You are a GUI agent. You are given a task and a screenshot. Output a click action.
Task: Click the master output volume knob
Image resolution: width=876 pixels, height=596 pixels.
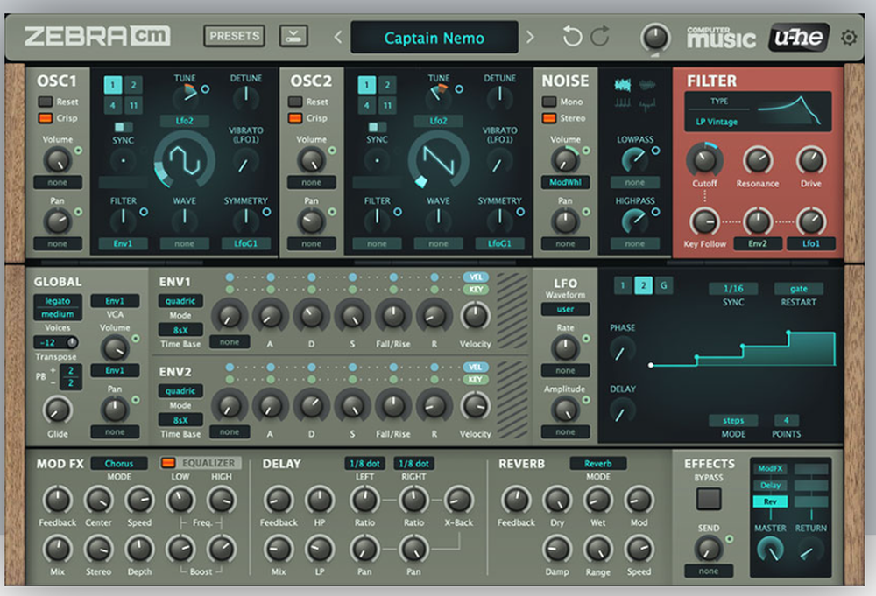tap(655, 38)
